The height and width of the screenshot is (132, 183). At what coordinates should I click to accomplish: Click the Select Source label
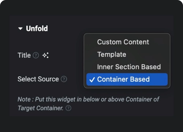(38, 79)
